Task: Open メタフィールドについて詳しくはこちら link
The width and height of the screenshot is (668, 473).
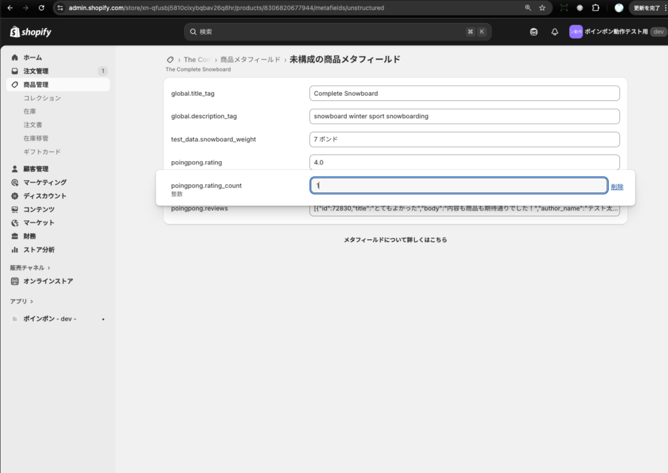Action: coord(395,239)
